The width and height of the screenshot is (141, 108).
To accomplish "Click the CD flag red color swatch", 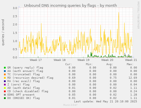I will pos(5,91).
